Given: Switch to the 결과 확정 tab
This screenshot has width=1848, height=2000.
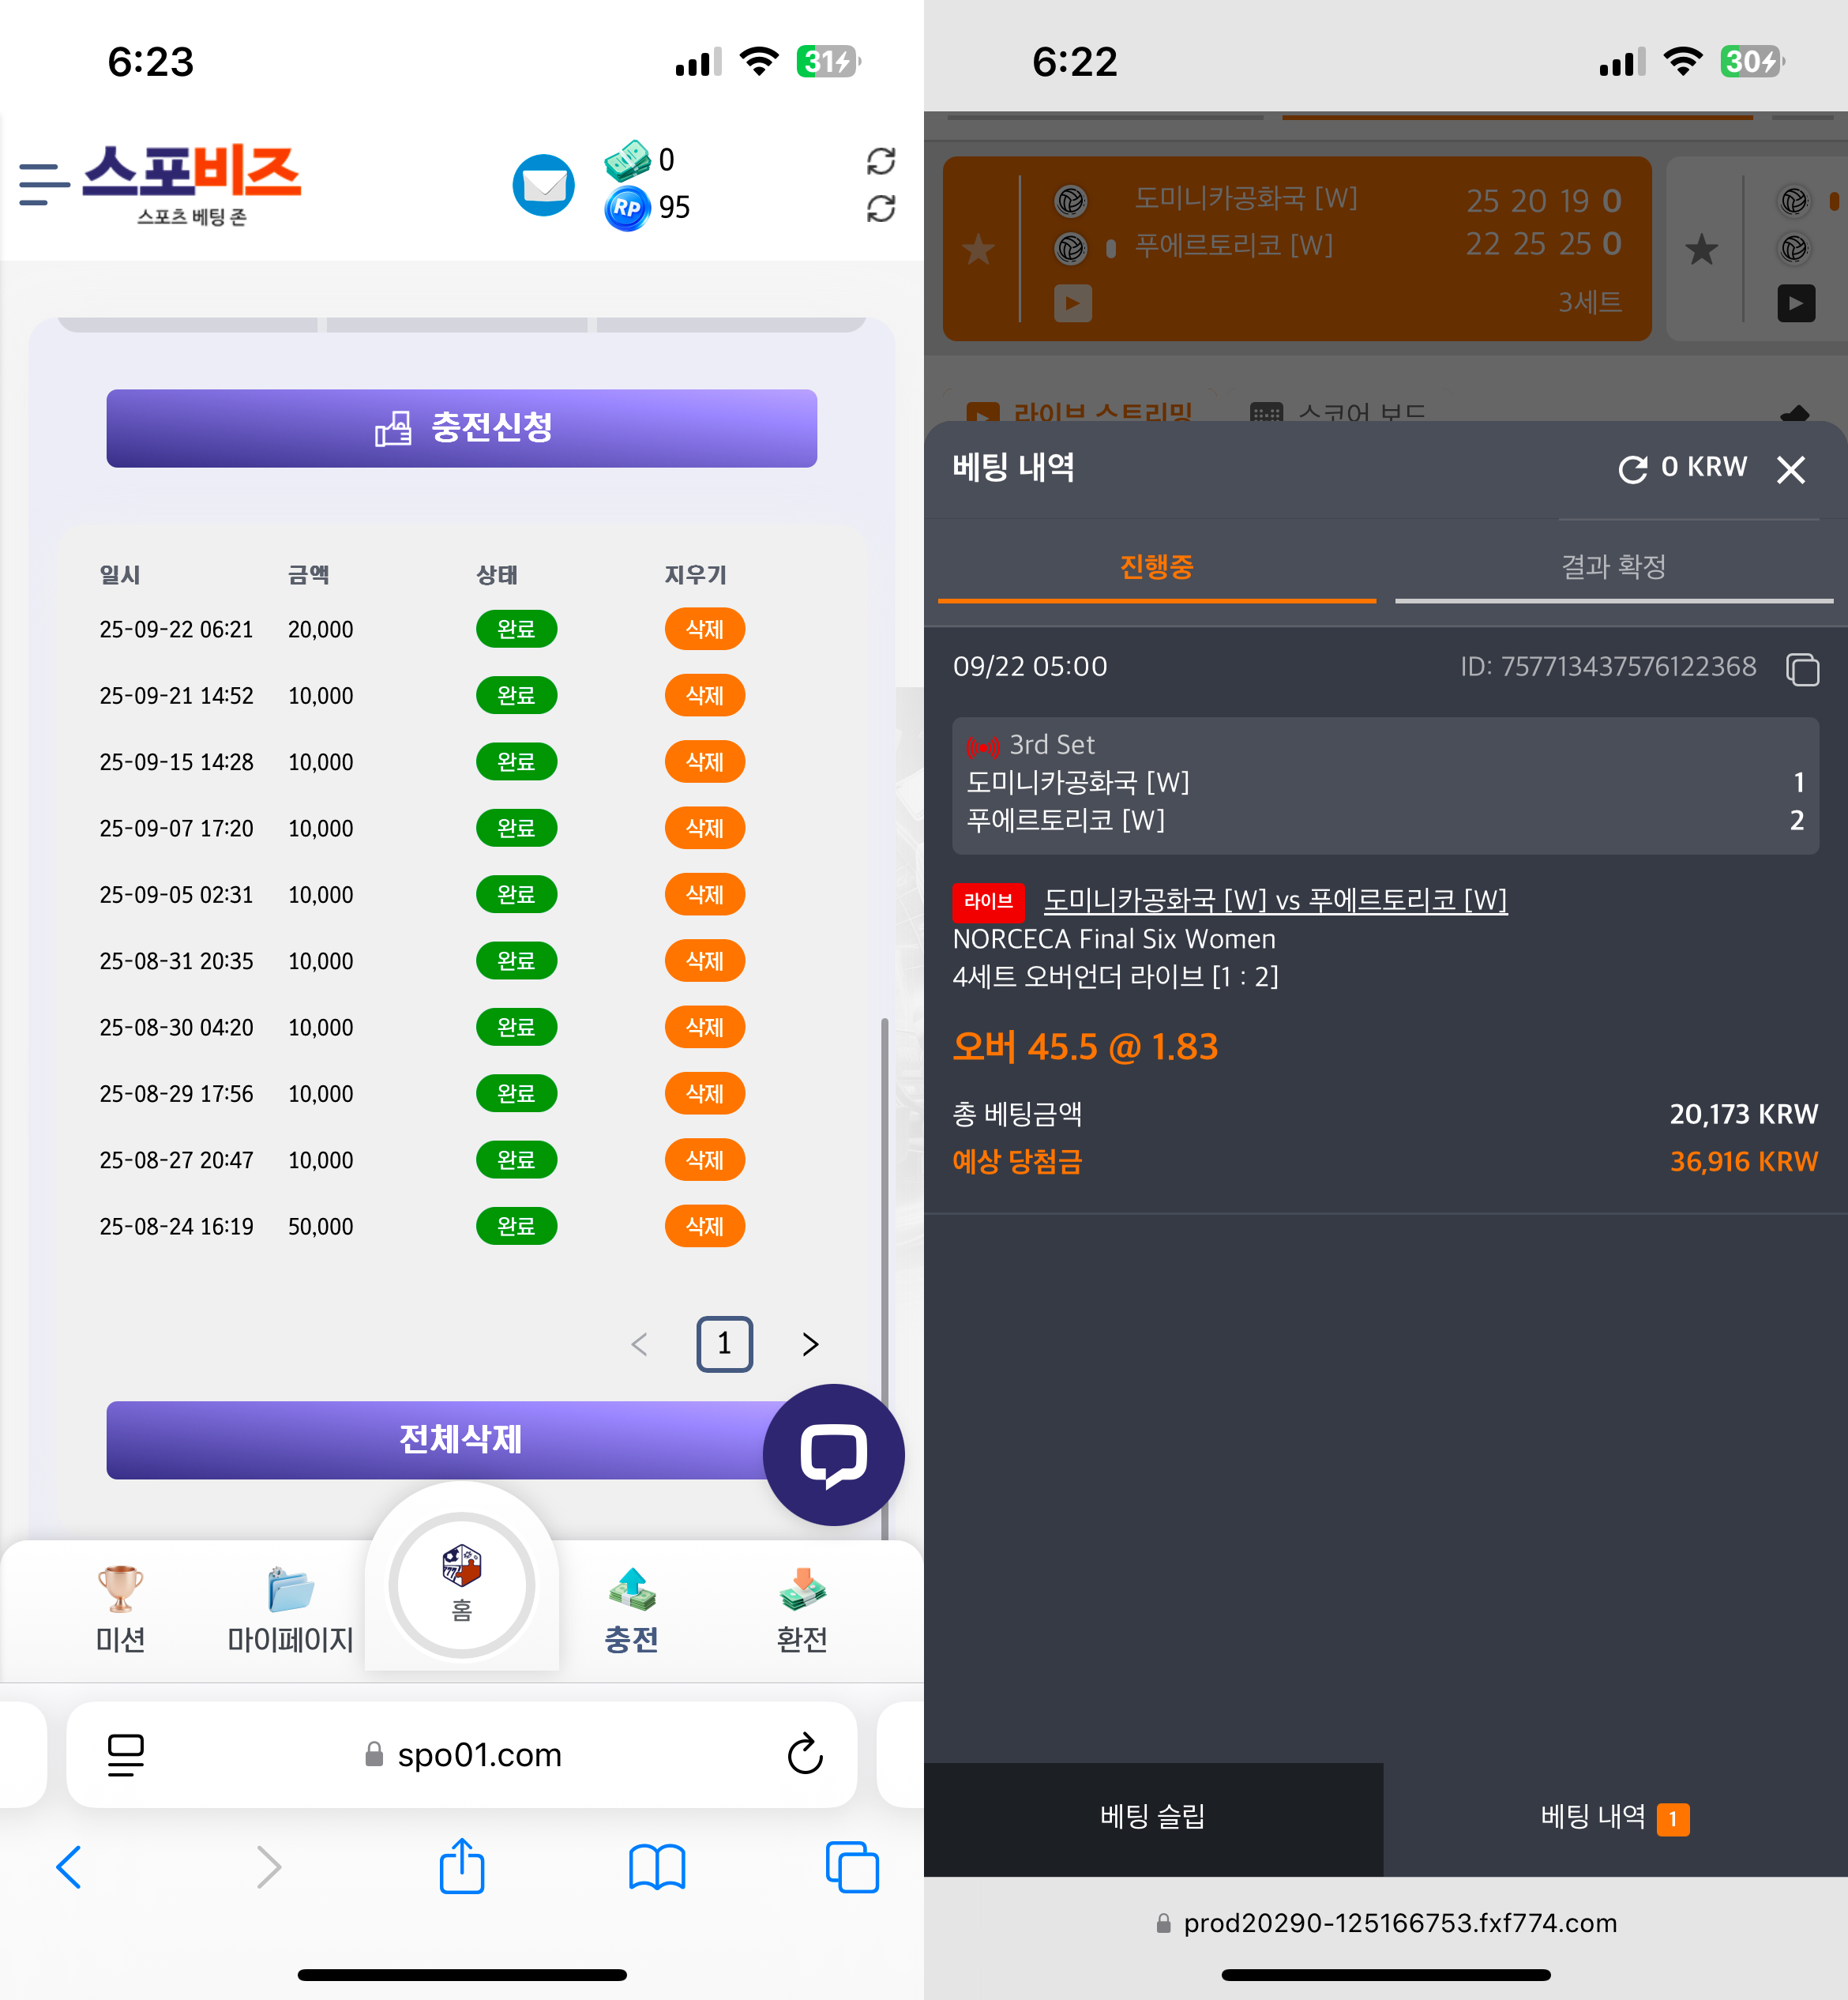Looking at the screenshot, I should pos(1613,567).
